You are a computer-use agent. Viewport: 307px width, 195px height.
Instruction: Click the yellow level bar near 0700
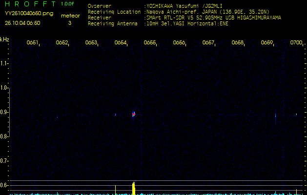tap(296, 192)
